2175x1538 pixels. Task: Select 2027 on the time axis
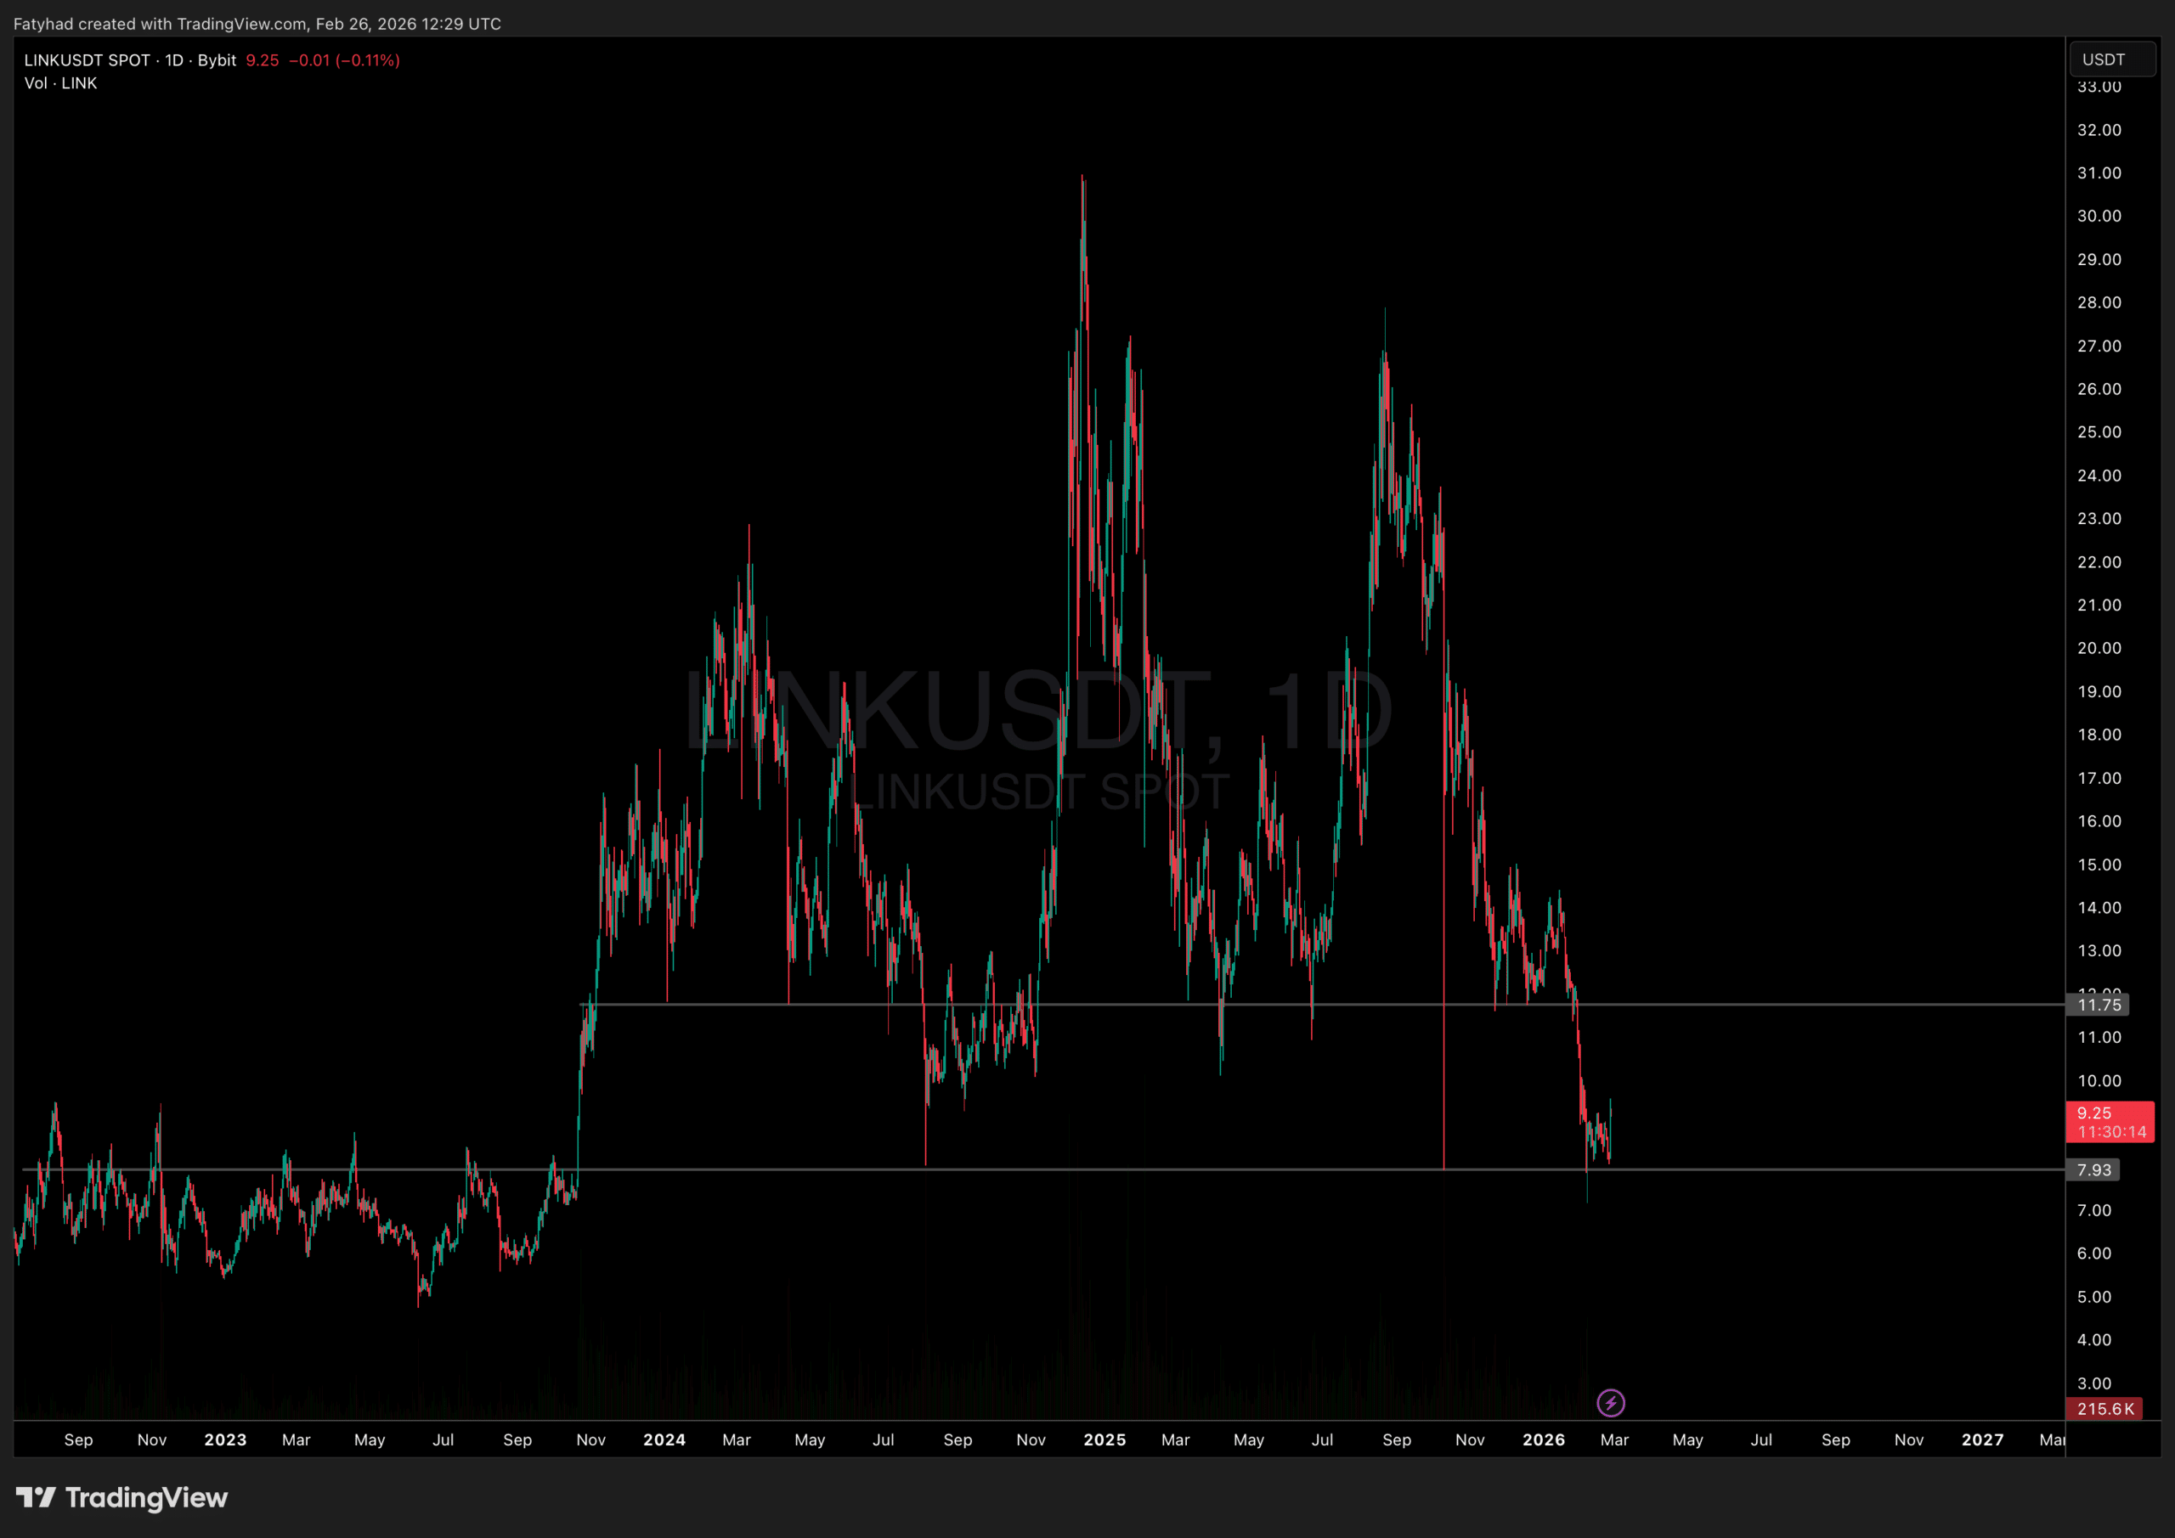pyautogui.click(x=1982, y=1439)
